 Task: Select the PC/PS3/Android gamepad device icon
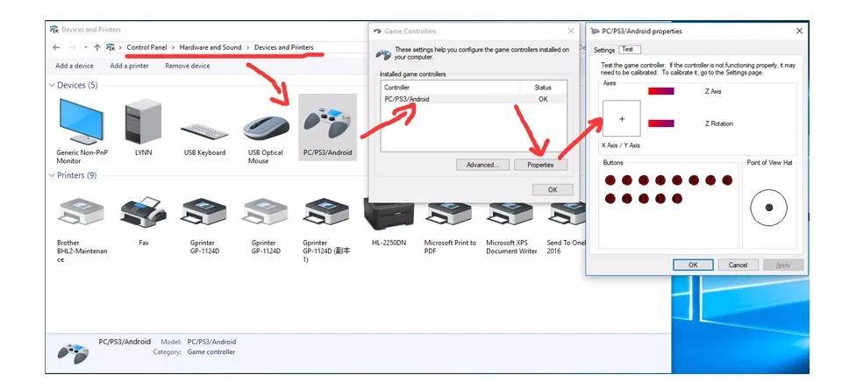[x=326, y=121]
